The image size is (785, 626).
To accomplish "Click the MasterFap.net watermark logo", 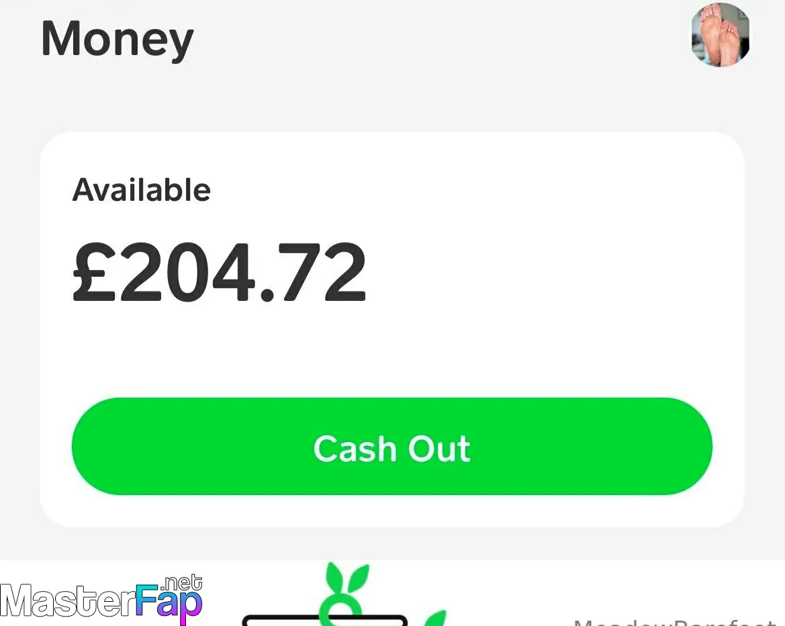I will [101, 599].
